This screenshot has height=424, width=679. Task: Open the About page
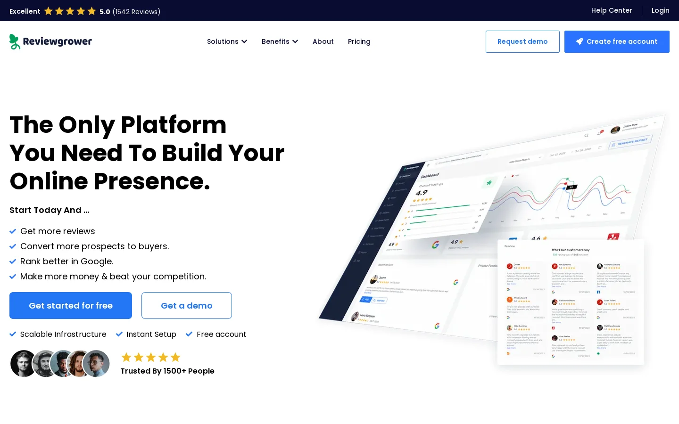coord(323,41)
